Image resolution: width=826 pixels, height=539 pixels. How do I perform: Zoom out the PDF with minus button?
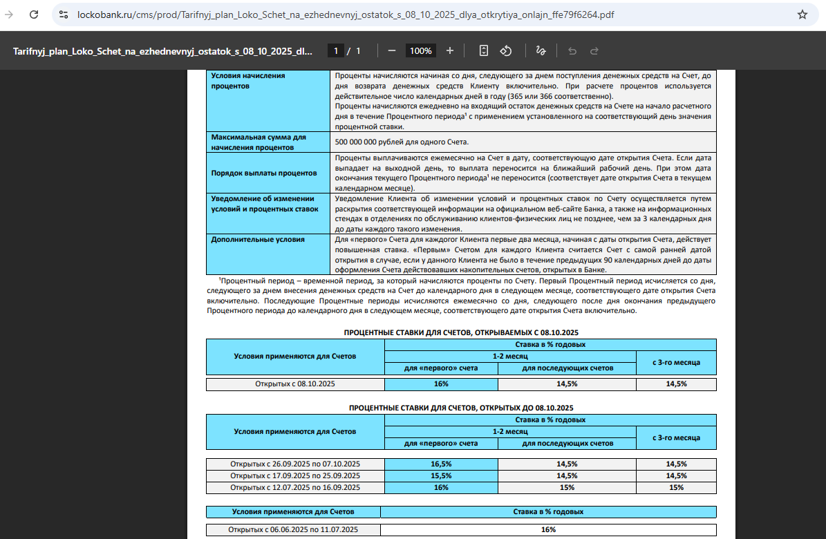point(392,50)
